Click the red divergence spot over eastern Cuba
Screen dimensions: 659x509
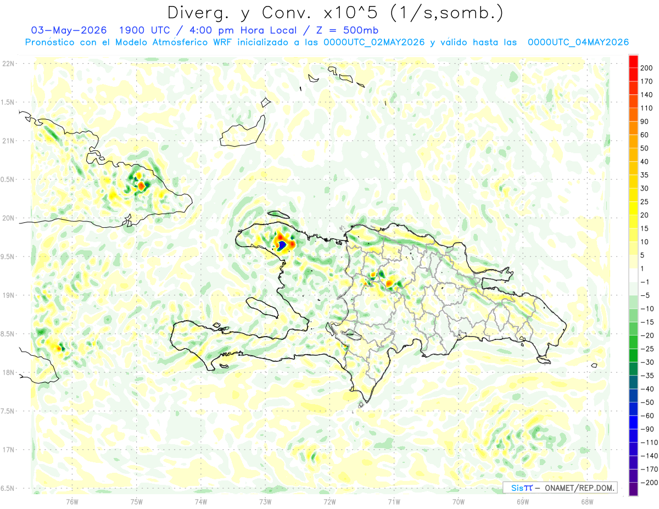[x=141, y=186]
